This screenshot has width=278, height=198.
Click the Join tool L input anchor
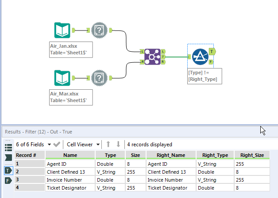[142, 52]
